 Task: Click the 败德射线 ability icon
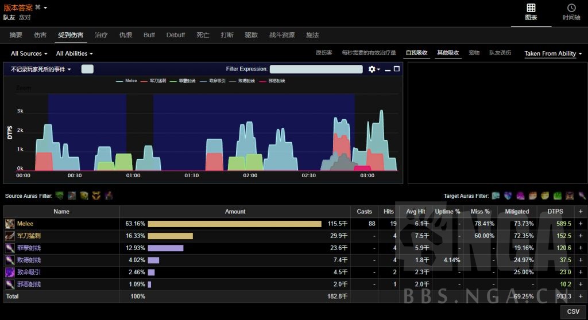pos(10,260)
